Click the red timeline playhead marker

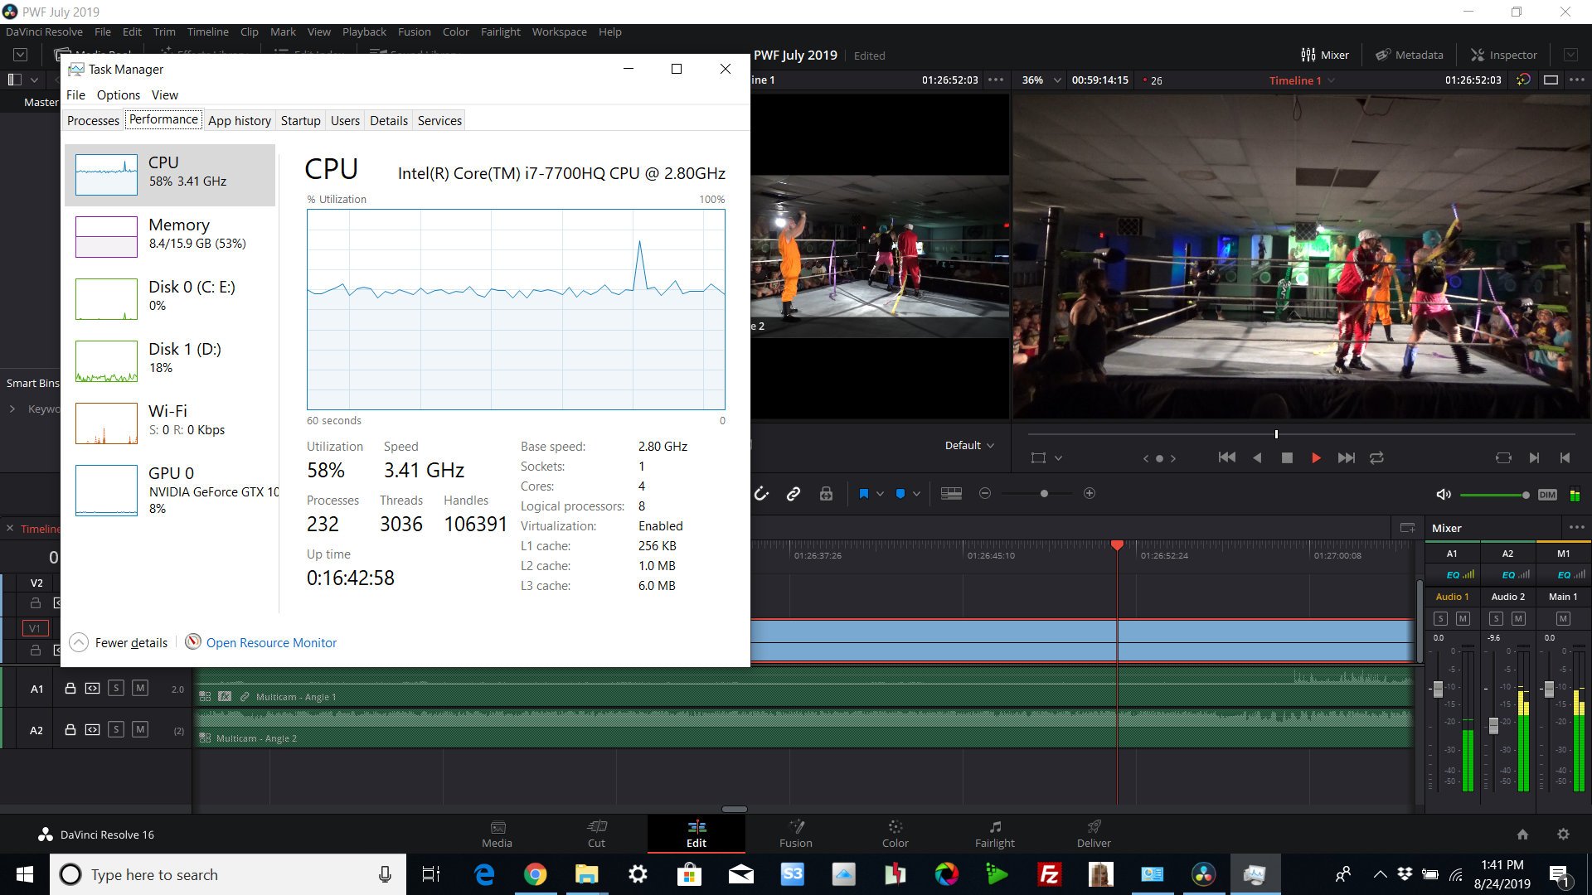pyautogui.click(x=1117, y=545)
